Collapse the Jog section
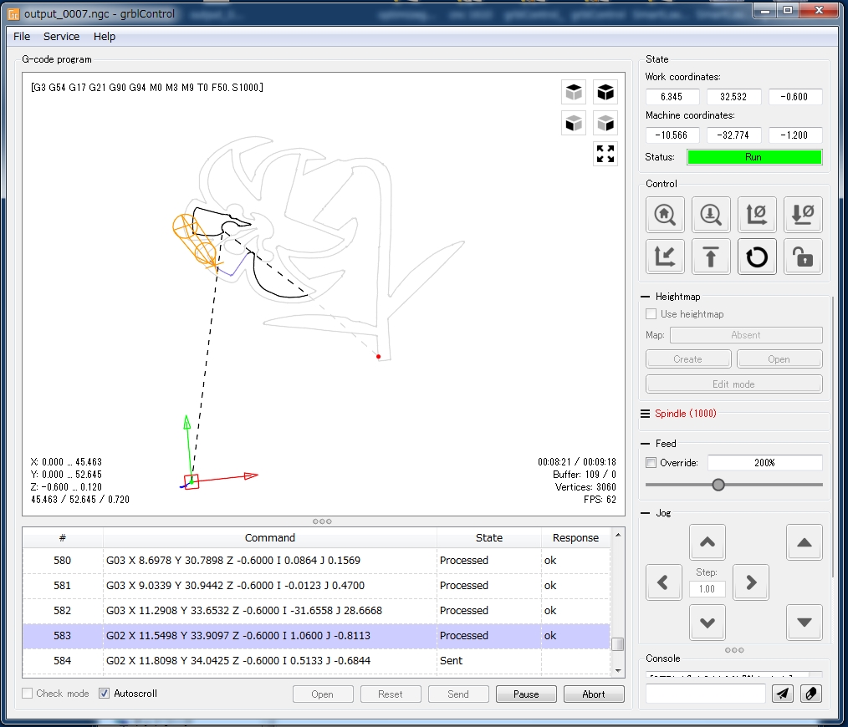The image size is (848, 727). click(x=645, y=513)
